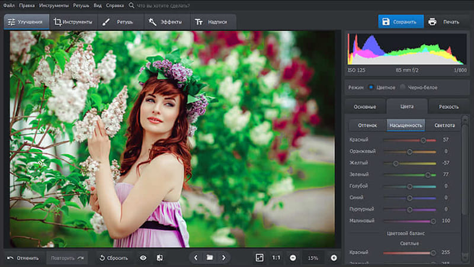Click the Повторить redo button
474x267 pixels.
click(x=67, y=258)
